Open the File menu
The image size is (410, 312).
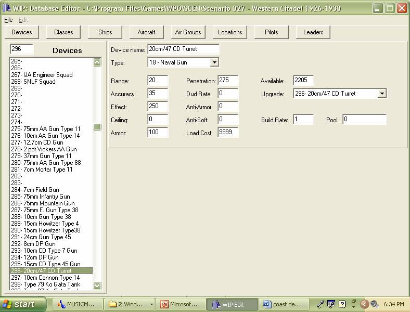[8, 20]
